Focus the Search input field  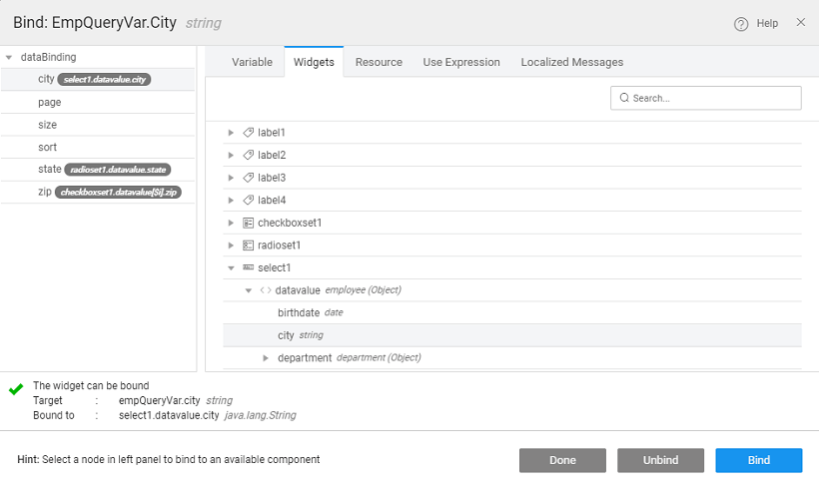713,98
